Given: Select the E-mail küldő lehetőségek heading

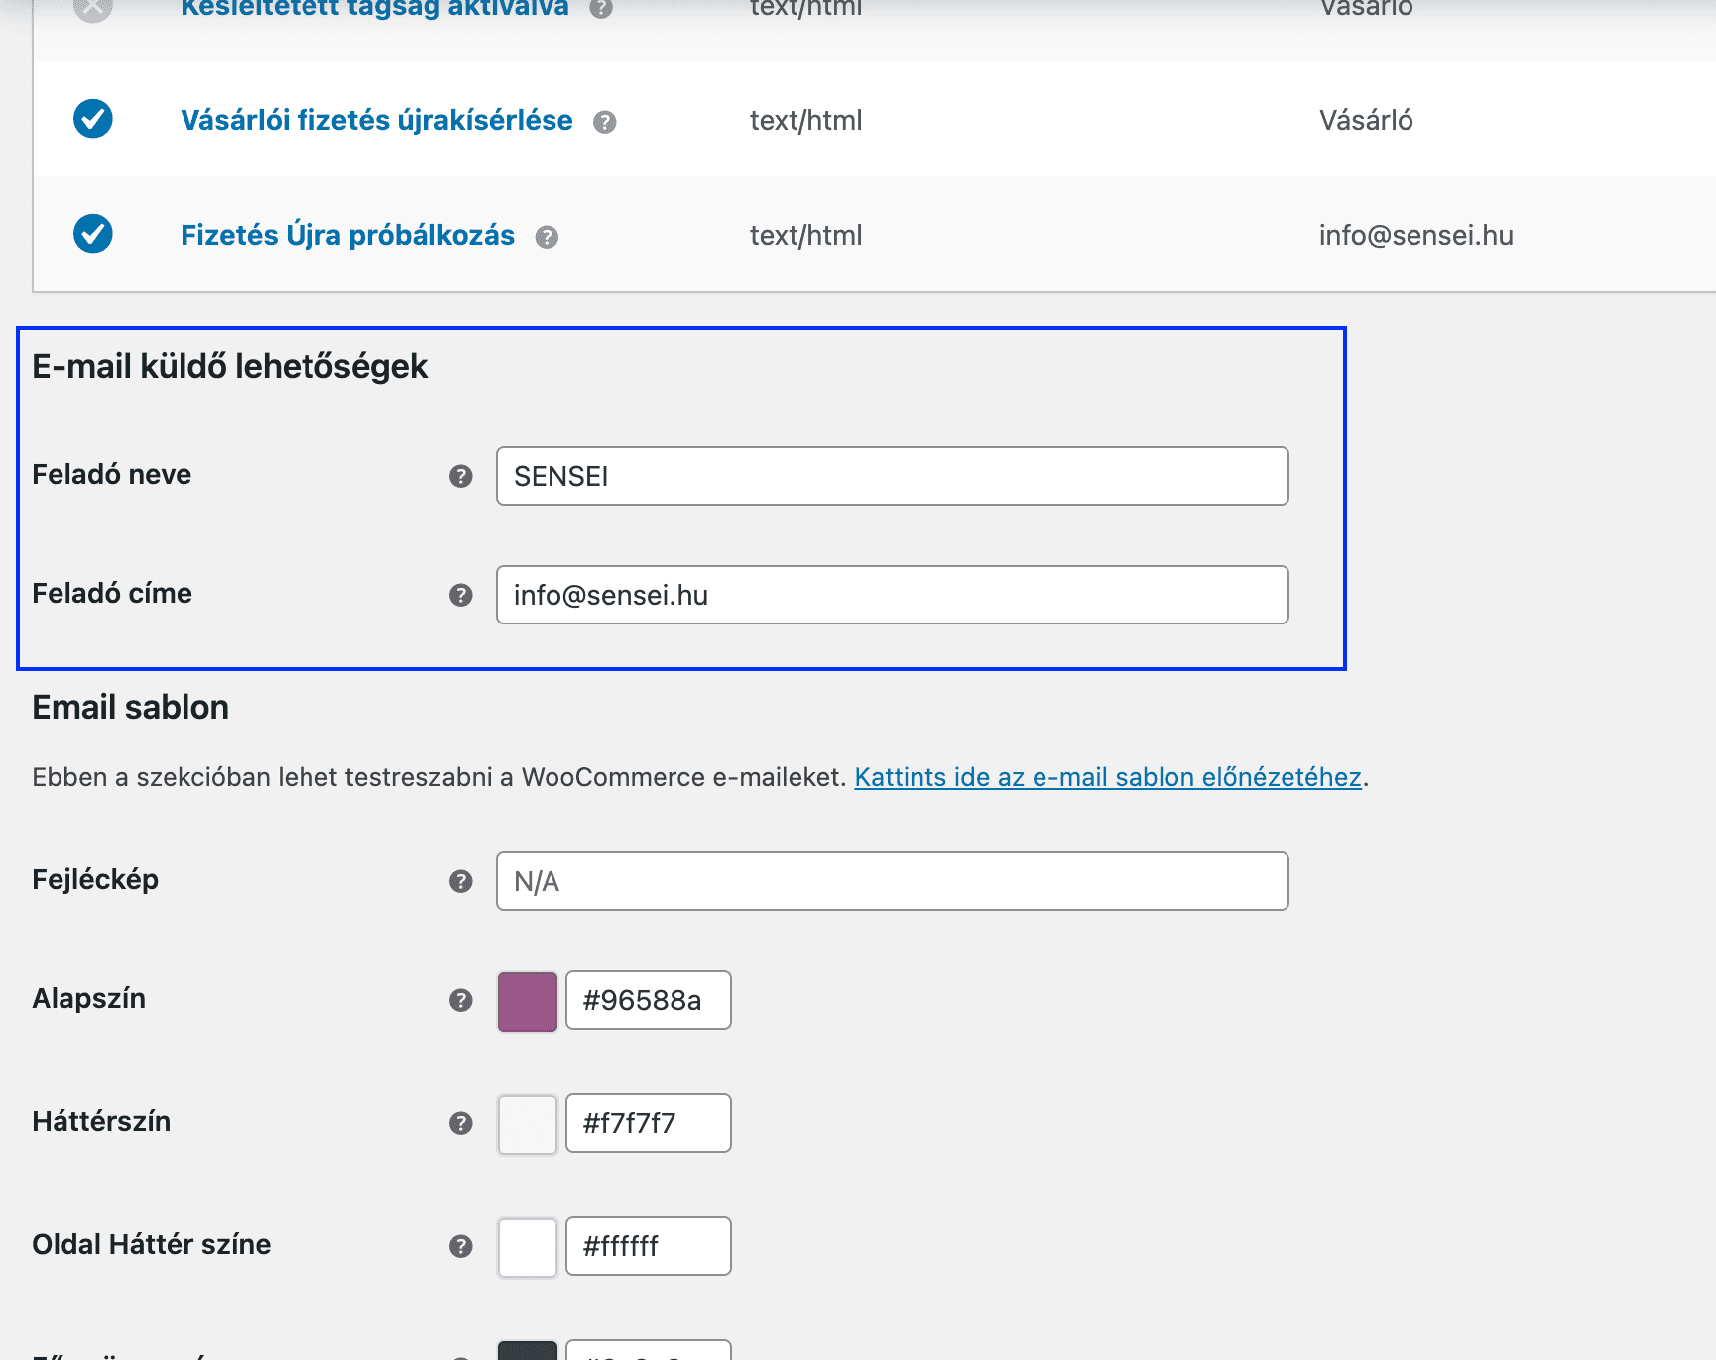Looking at the screenshot, I should [230, 366].
